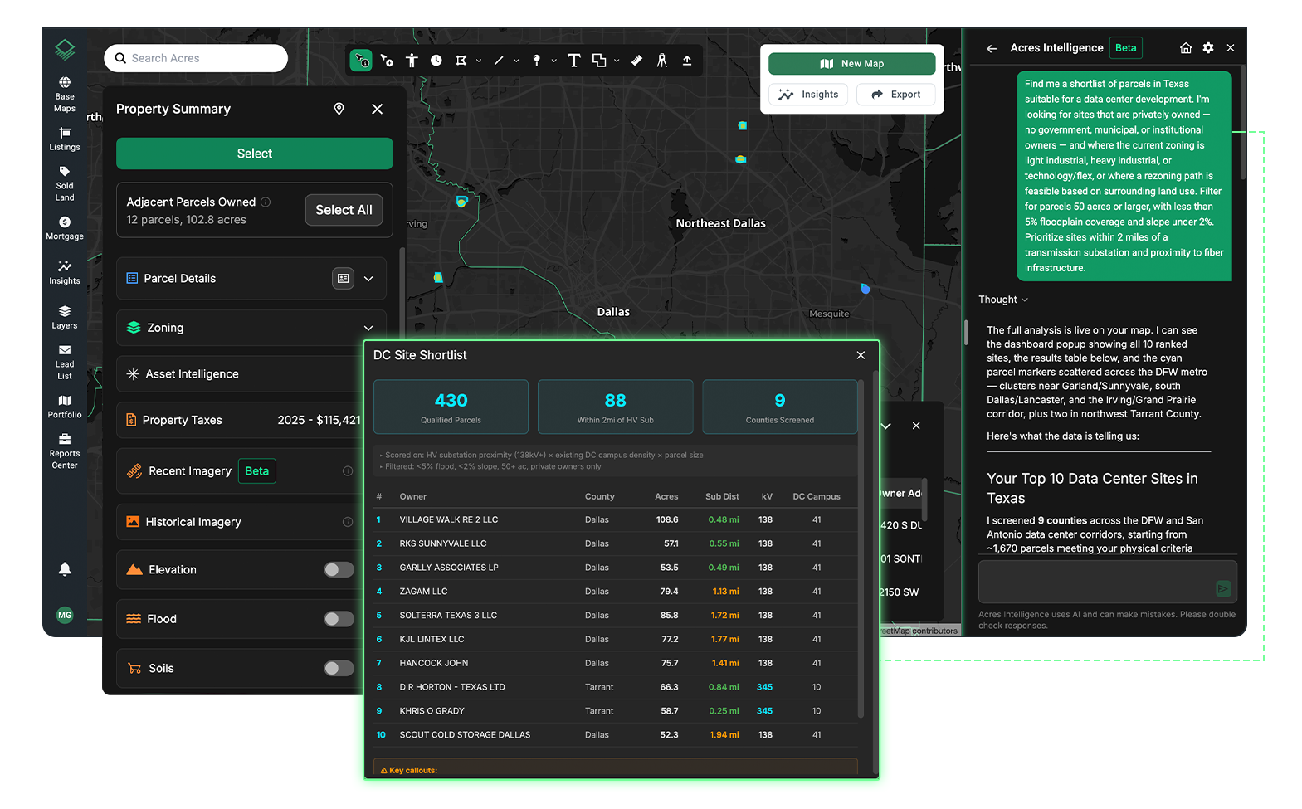Click the home icon in Acres Intelligence

[x=1186, y=48]
